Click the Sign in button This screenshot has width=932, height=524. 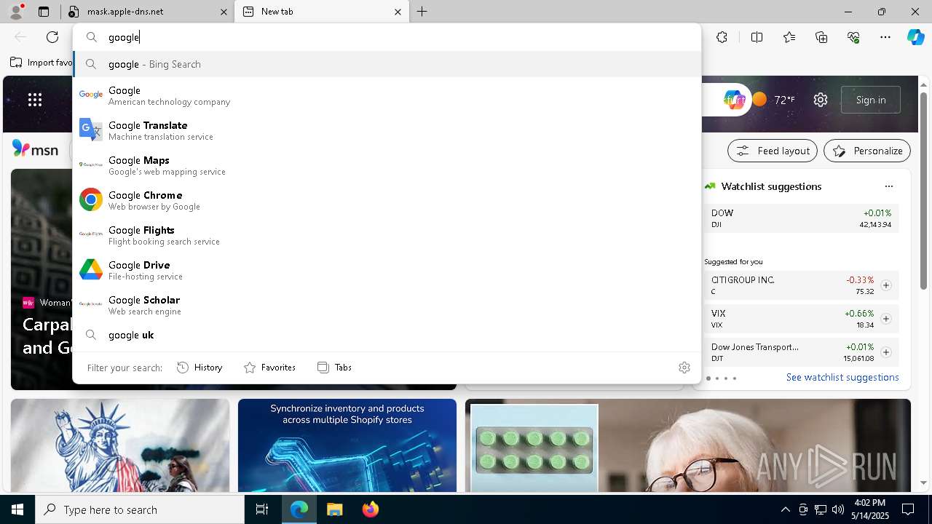point(871,100)
